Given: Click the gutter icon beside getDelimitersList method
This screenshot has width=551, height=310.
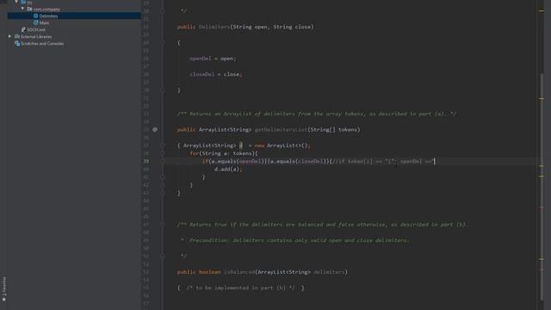Looking at the screenshot, I should coord(155,130).
